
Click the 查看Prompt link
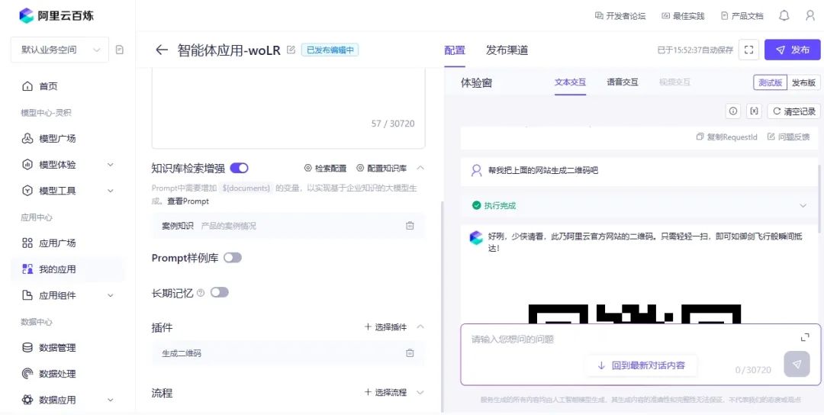coord(188,201)
